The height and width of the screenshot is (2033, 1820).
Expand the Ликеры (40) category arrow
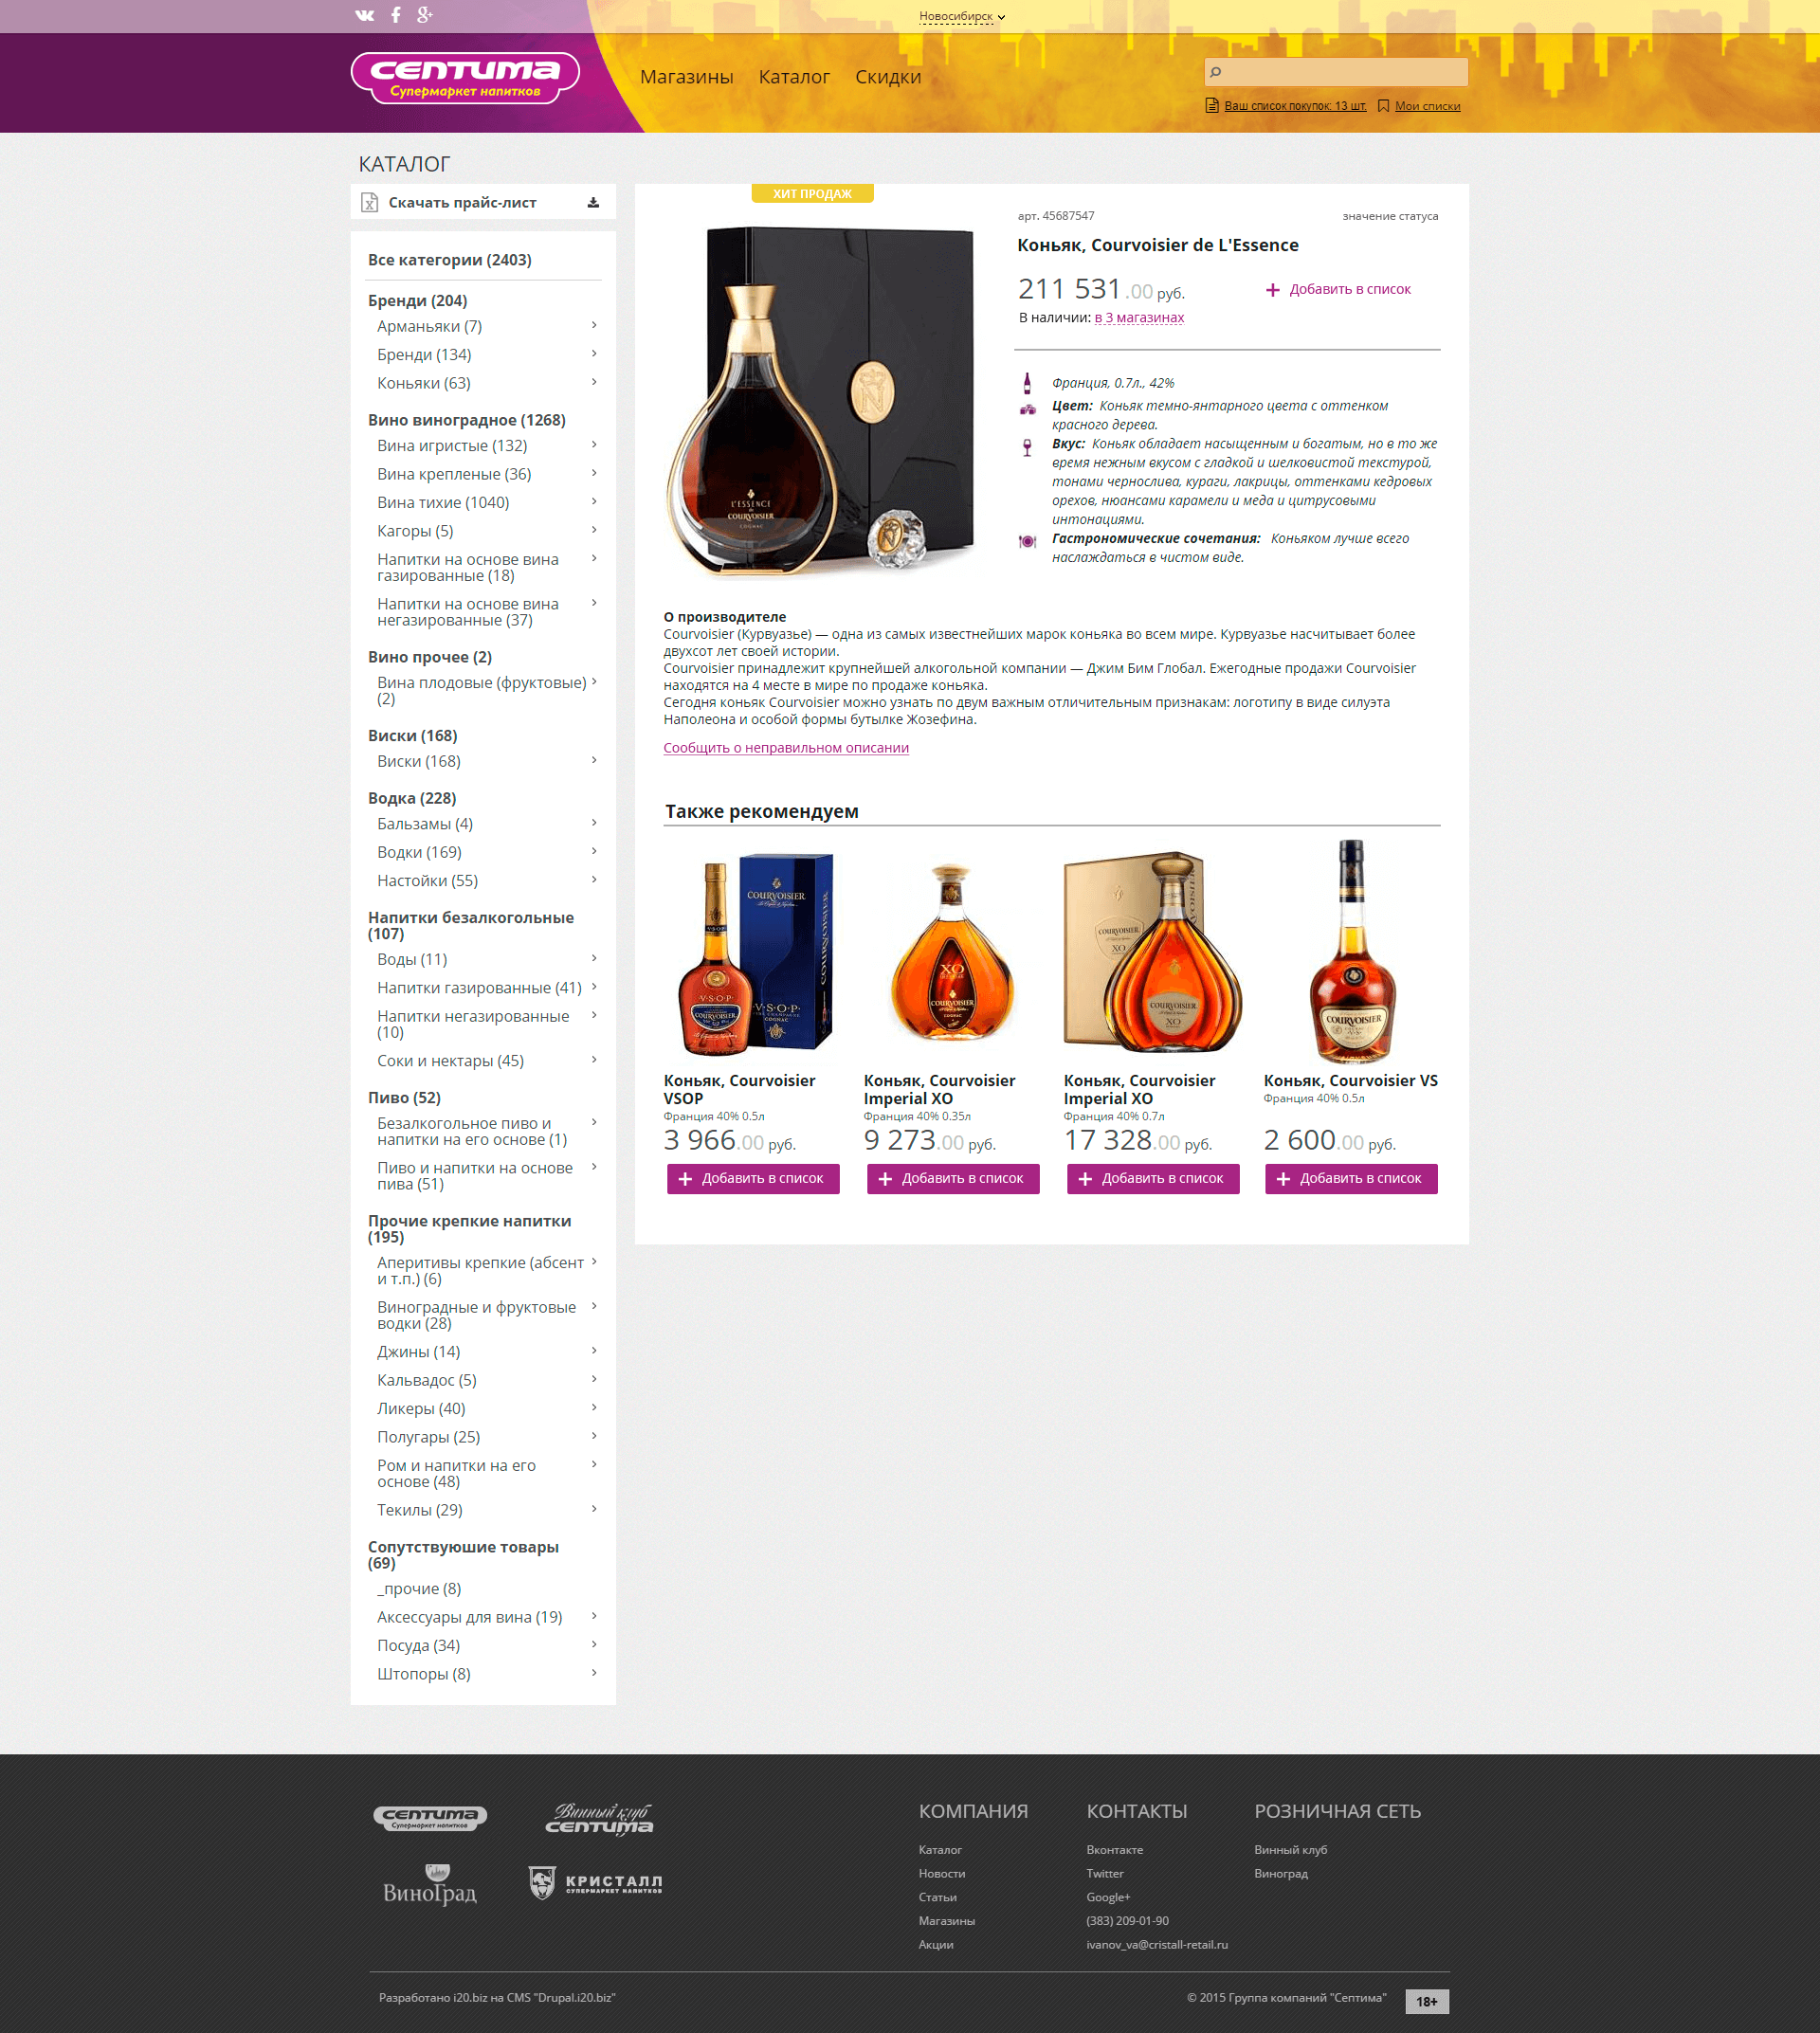594,1407
